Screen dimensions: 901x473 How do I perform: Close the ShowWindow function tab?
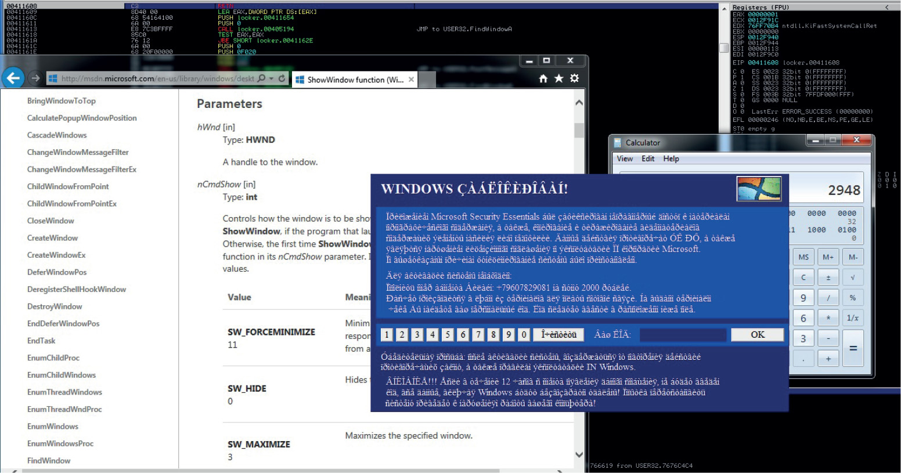[x=411, y=80]
